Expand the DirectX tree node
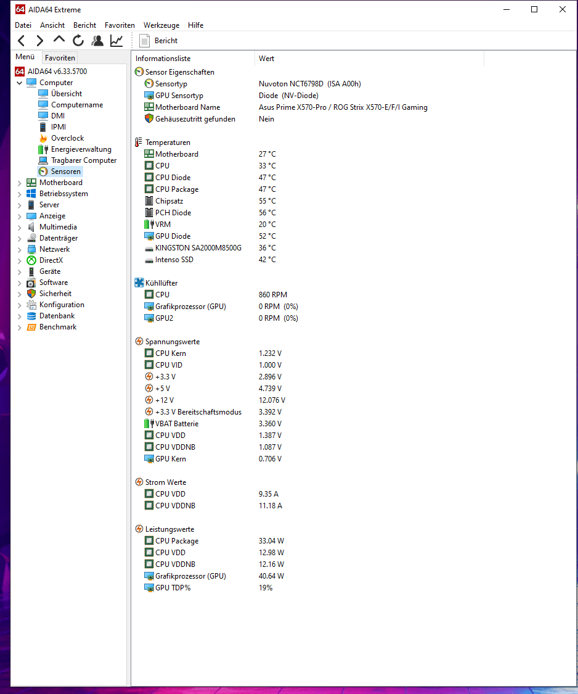 point(20,260)
